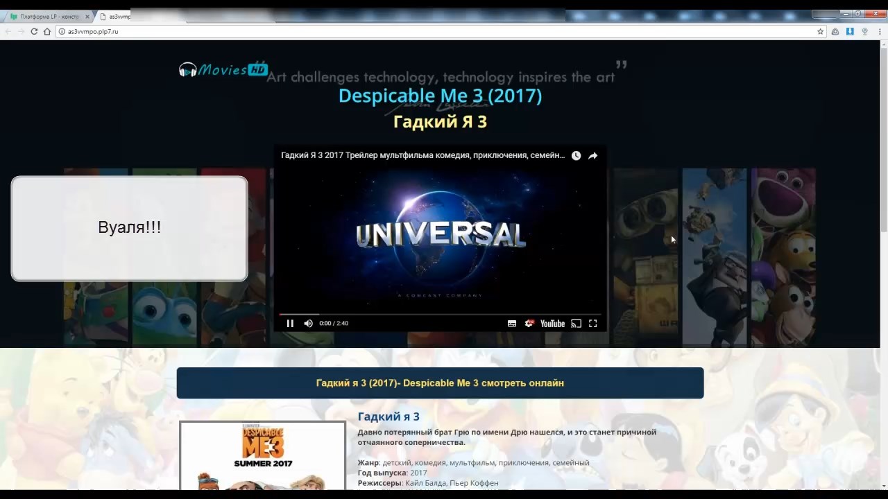Image resolution: width=888 pixels, height=499 pixels.
Task: Enter fullscreen video mode
Action: 593,324
